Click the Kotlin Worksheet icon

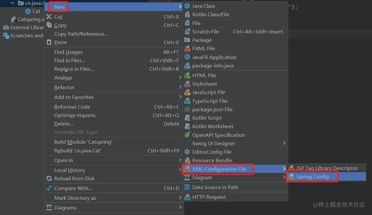point(187,126)
